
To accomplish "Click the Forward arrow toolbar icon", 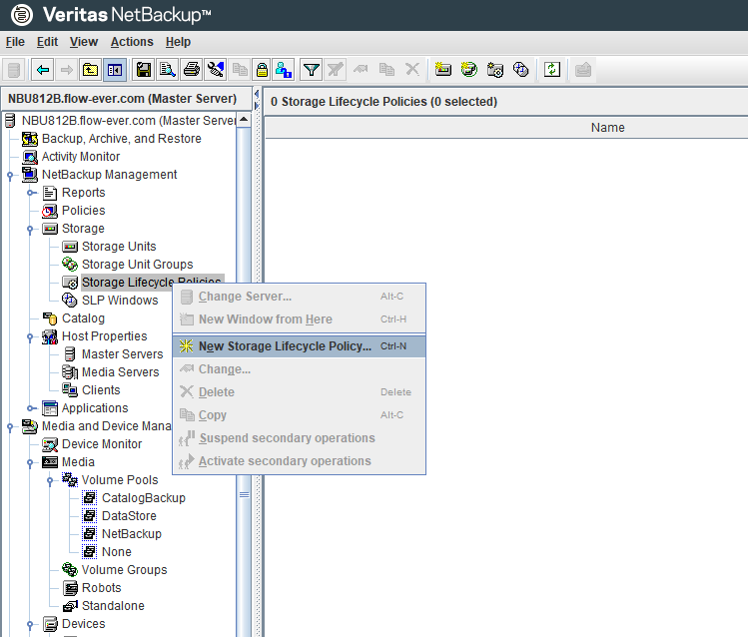I will click(67, 70).
